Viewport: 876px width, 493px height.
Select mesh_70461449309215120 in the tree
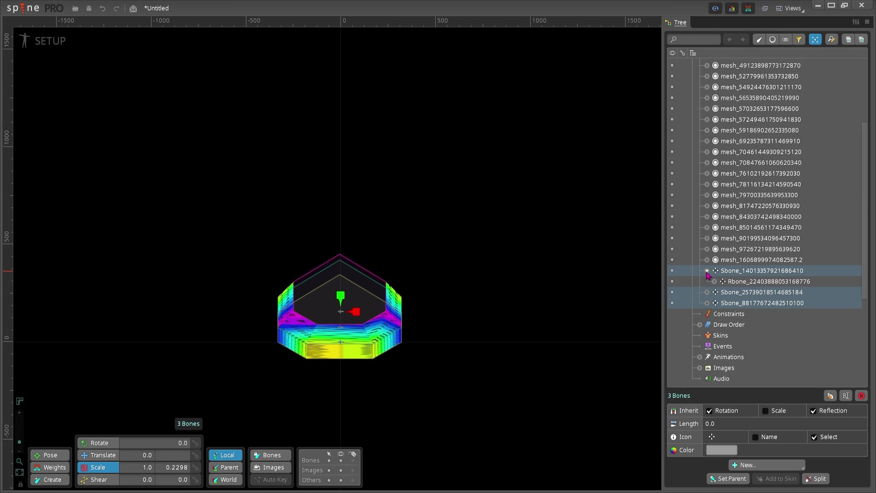[761, 152]
